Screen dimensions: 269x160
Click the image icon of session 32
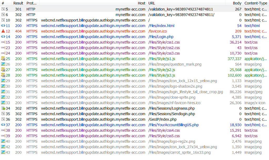tap(3, 97)
